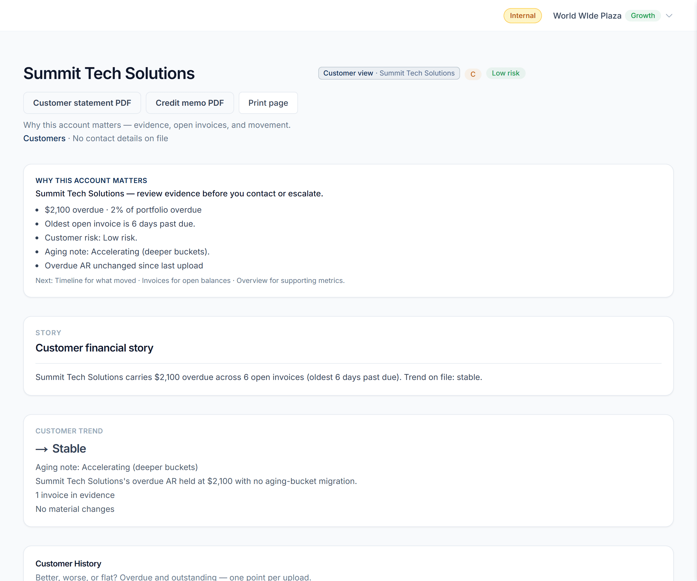Click 'Overdue AR unchanged since last upload'
This screenshot has height=581, width=697.
point(124,266)
